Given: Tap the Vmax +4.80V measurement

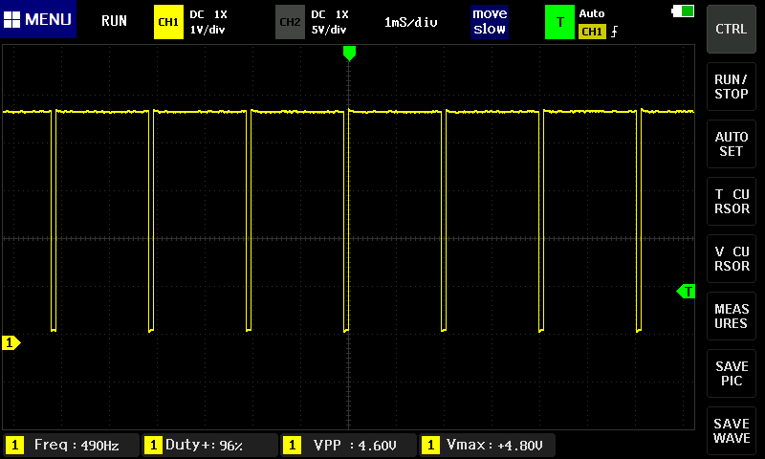Looking at the screenshot, I should point(487,445).
